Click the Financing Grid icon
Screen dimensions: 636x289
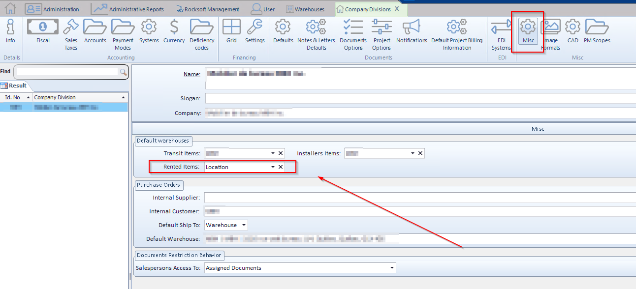click(x=231, y=28)
